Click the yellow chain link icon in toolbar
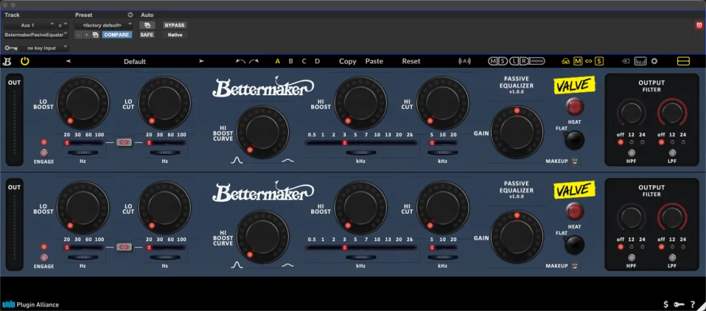Viewport: 706px width, 311px height. click(588, 61)
